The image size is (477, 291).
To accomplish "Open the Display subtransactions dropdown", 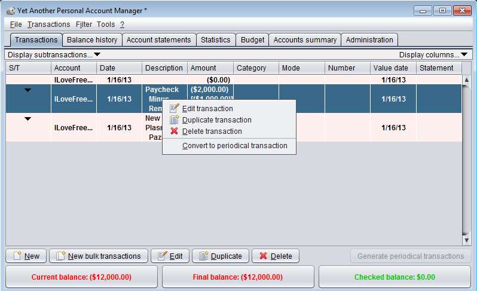I will 54,54.
